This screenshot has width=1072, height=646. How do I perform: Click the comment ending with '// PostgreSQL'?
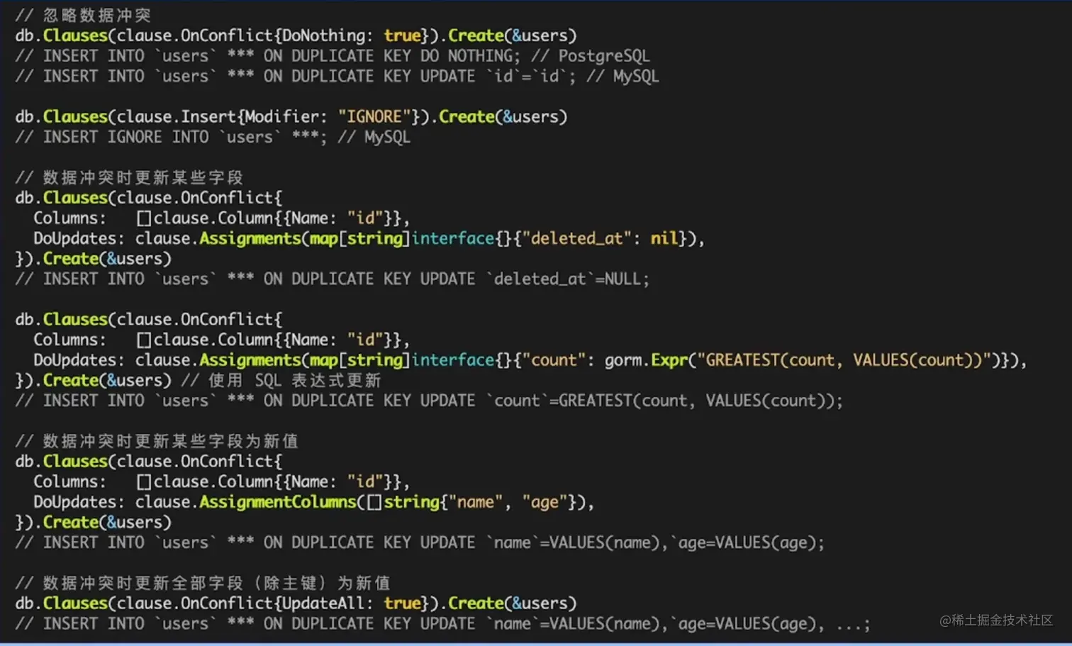tap(333, 56)
